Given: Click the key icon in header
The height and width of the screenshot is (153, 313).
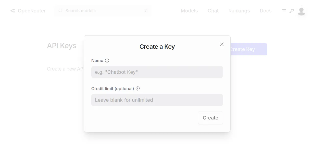Looking at the screenshot, I should [292, 11].
